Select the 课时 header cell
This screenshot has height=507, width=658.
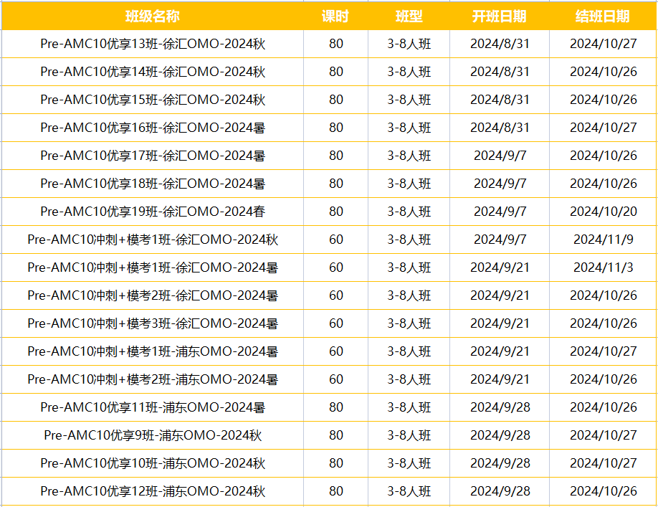pos(335,16)
